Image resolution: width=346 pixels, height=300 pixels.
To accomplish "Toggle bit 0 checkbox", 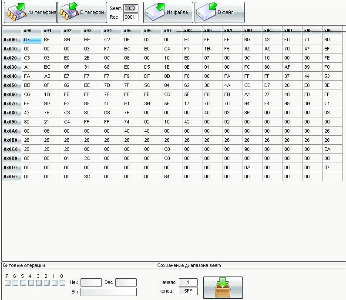I will [62, 283].
